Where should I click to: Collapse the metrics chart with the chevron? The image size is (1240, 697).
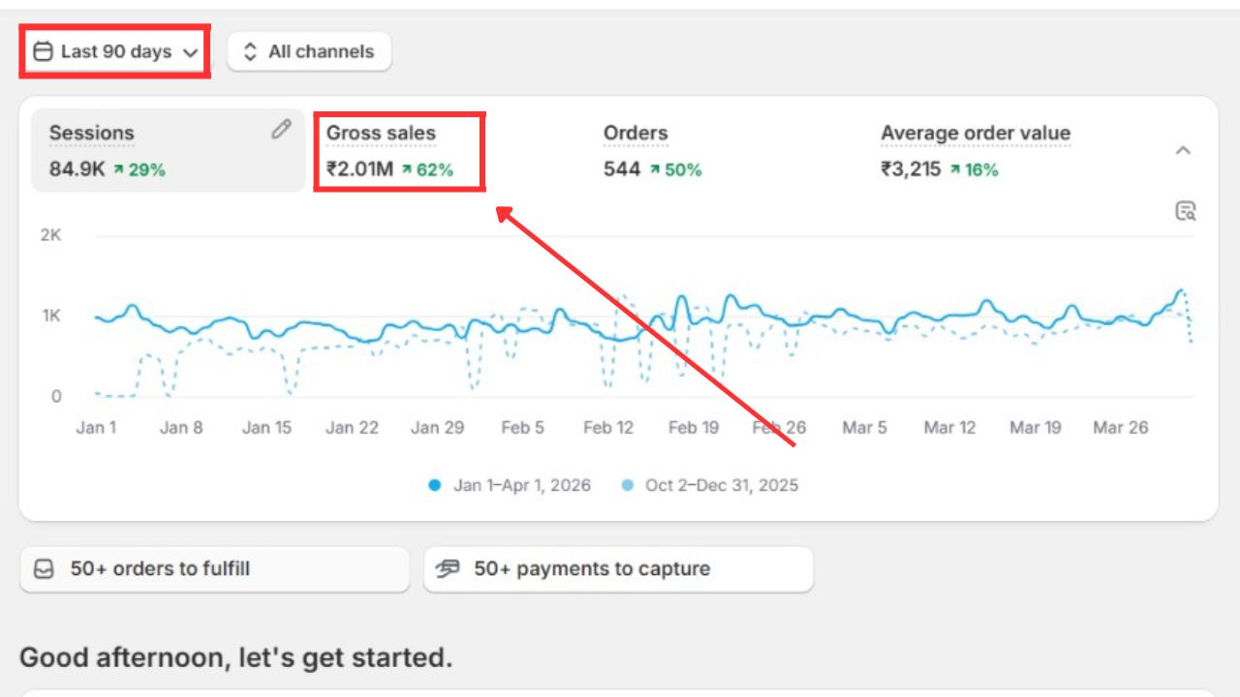pos(1183,150)
